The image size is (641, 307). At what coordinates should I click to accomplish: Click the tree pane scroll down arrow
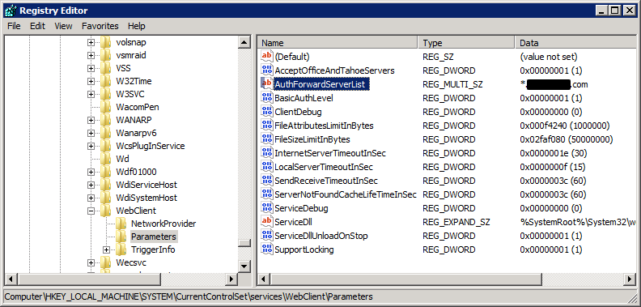click(x=244, y=266)
